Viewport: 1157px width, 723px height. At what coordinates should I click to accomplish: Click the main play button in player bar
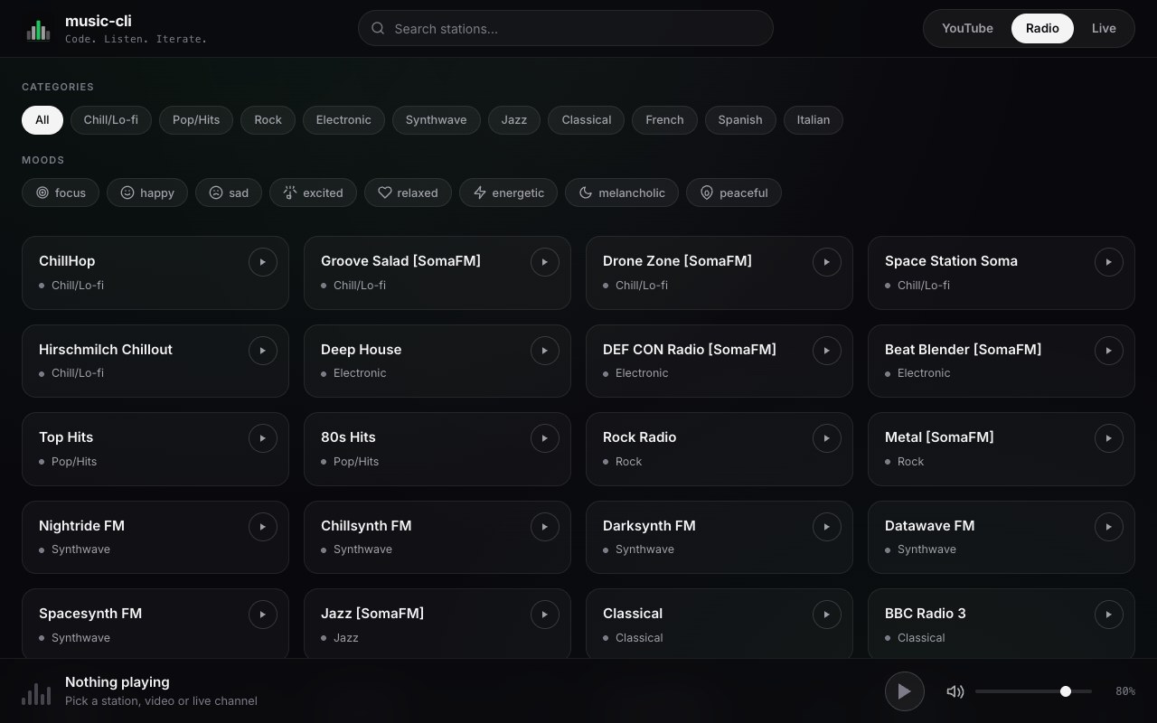coord(905,691)
